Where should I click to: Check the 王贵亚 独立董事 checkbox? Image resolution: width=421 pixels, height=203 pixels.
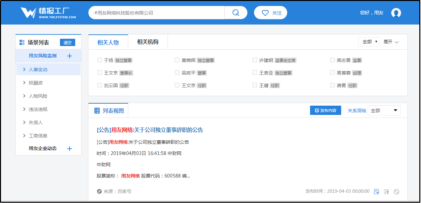coord(255,73)
